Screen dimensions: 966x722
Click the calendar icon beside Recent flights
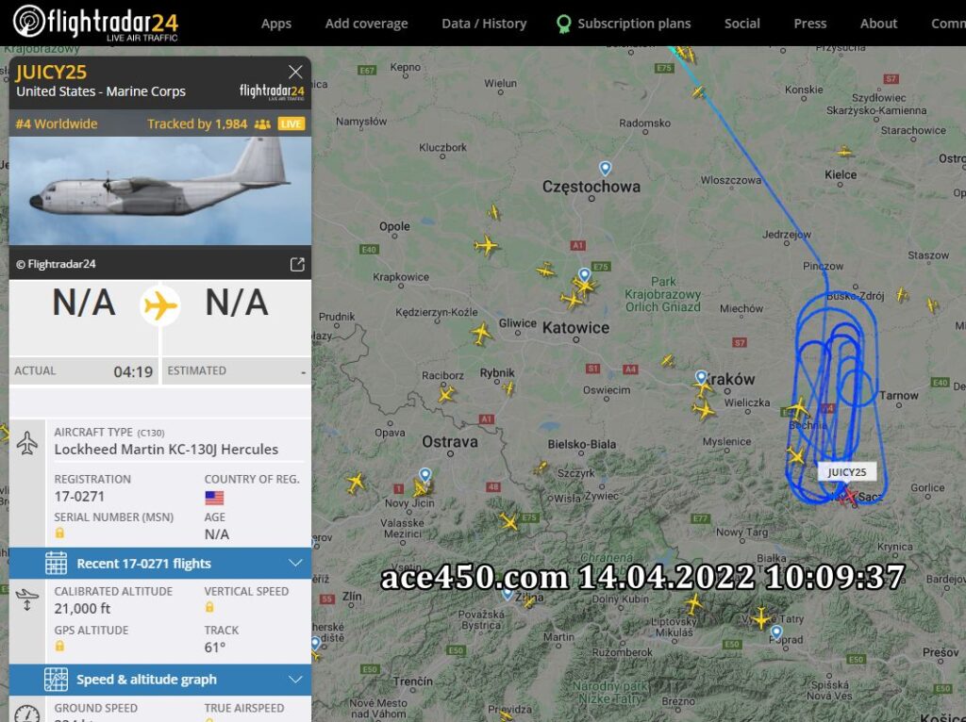point(56,564)
